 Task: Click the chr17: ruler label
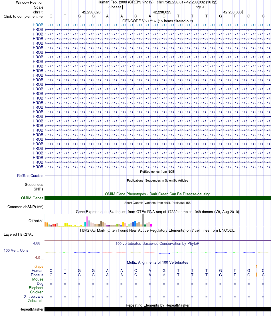click(x=38, y=12)
